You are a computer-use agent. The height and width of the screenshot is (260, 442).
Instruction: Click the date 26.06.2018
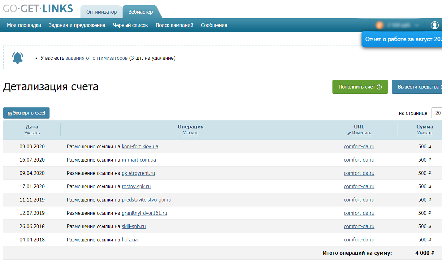click(32, 226)
